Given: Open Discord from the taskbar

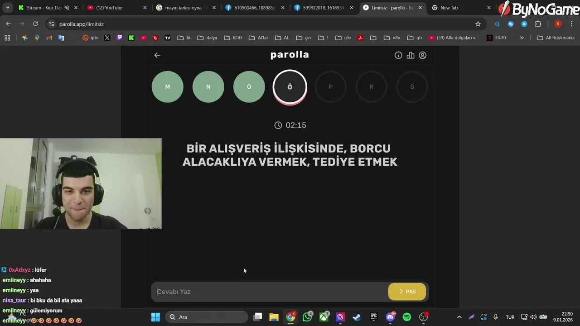Looking at the screenshot, I should coord(390,317).
